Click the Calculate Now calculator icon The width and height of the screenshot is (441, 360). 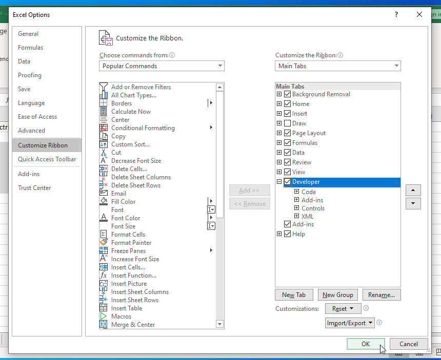pos(104,112)
